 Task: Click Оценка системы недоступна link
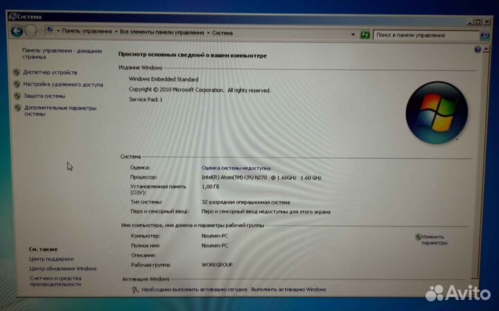(x=236, y=168)
